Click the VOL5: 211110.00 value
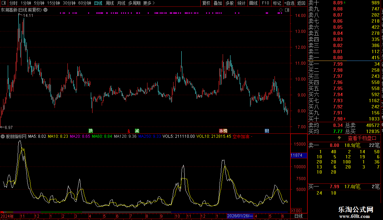 [x=179, y=136]
